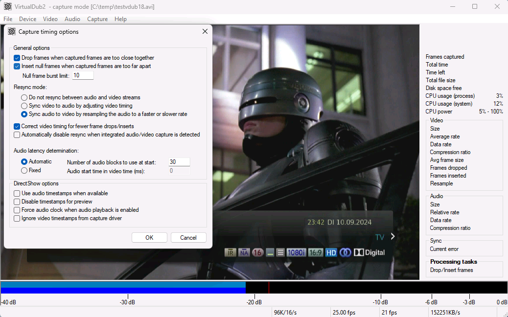Image resolution: width=508 pixels, height=317 pixels.
Task: Click the -20 dB mark on audio scale
Action: [x=254, y=302]
